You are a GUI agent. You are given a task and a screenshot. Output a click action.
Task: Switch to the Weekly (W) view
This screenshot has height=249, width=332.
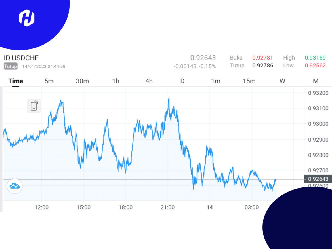(282, 81)
